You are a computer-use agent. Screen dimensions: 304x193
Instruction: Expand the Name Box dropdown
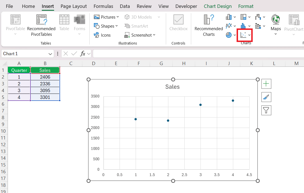click(x=50, y=54)
